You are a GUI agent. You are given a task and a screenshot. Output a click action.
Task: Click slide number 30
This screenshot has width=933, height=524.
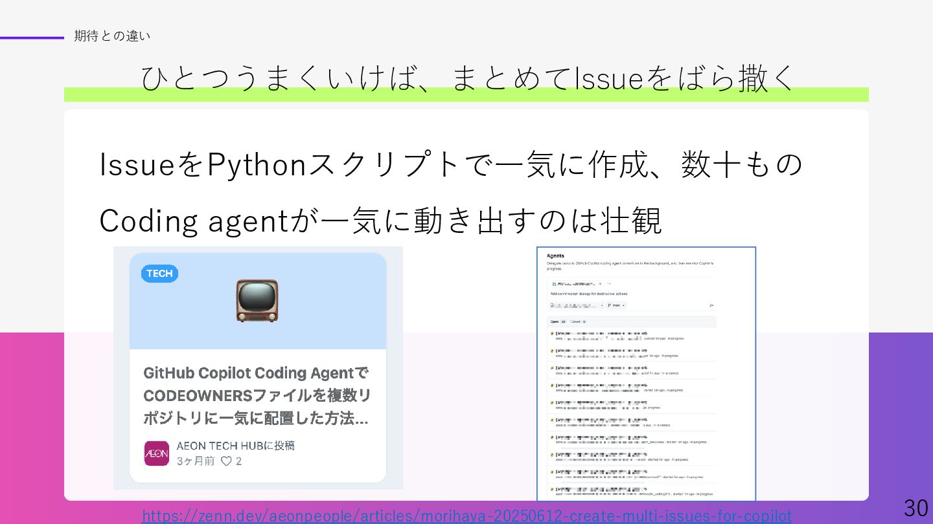pyautogui.click(x=916, y=508)
